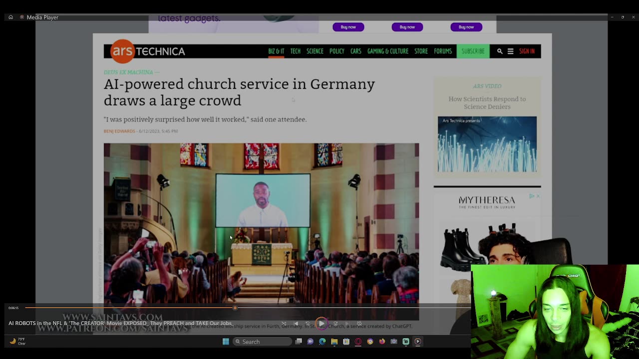
Task: Open the Windows Start menu
Action: (226, 342)
